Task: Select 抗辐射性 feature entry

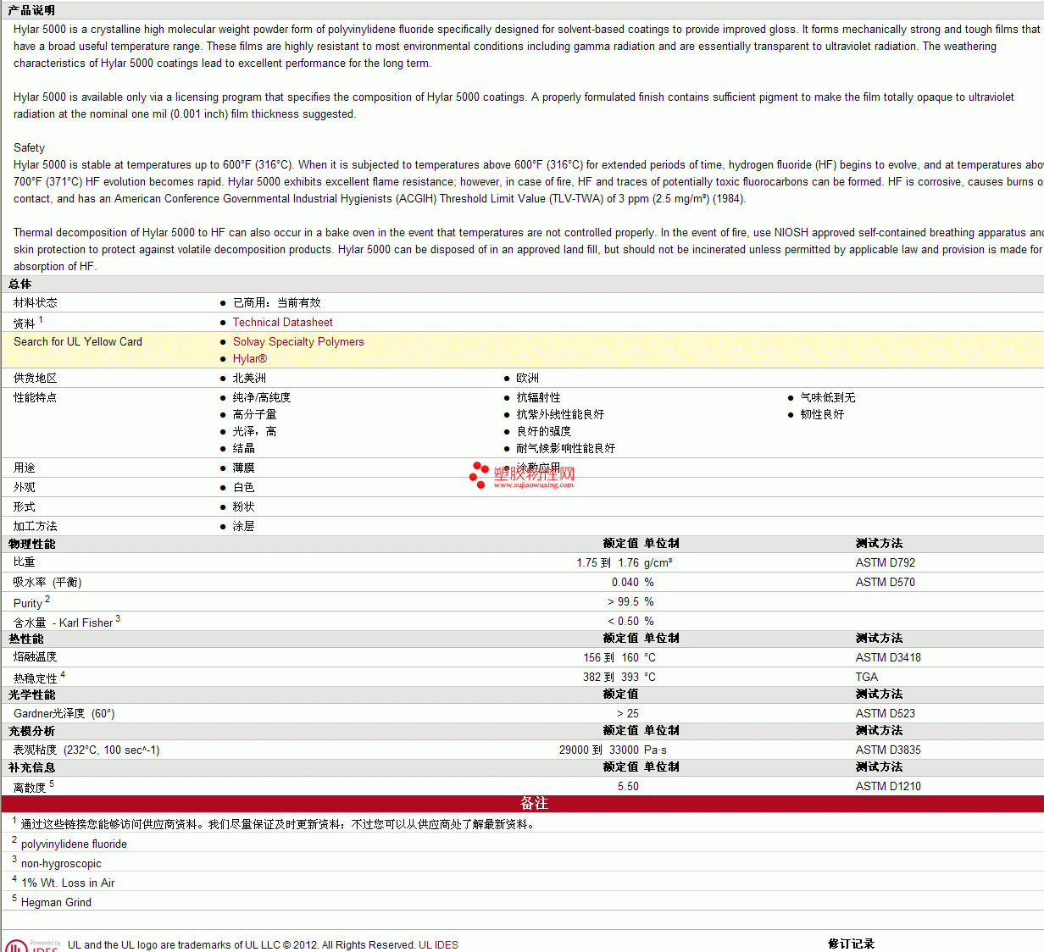Action: (x=538, y=398)
